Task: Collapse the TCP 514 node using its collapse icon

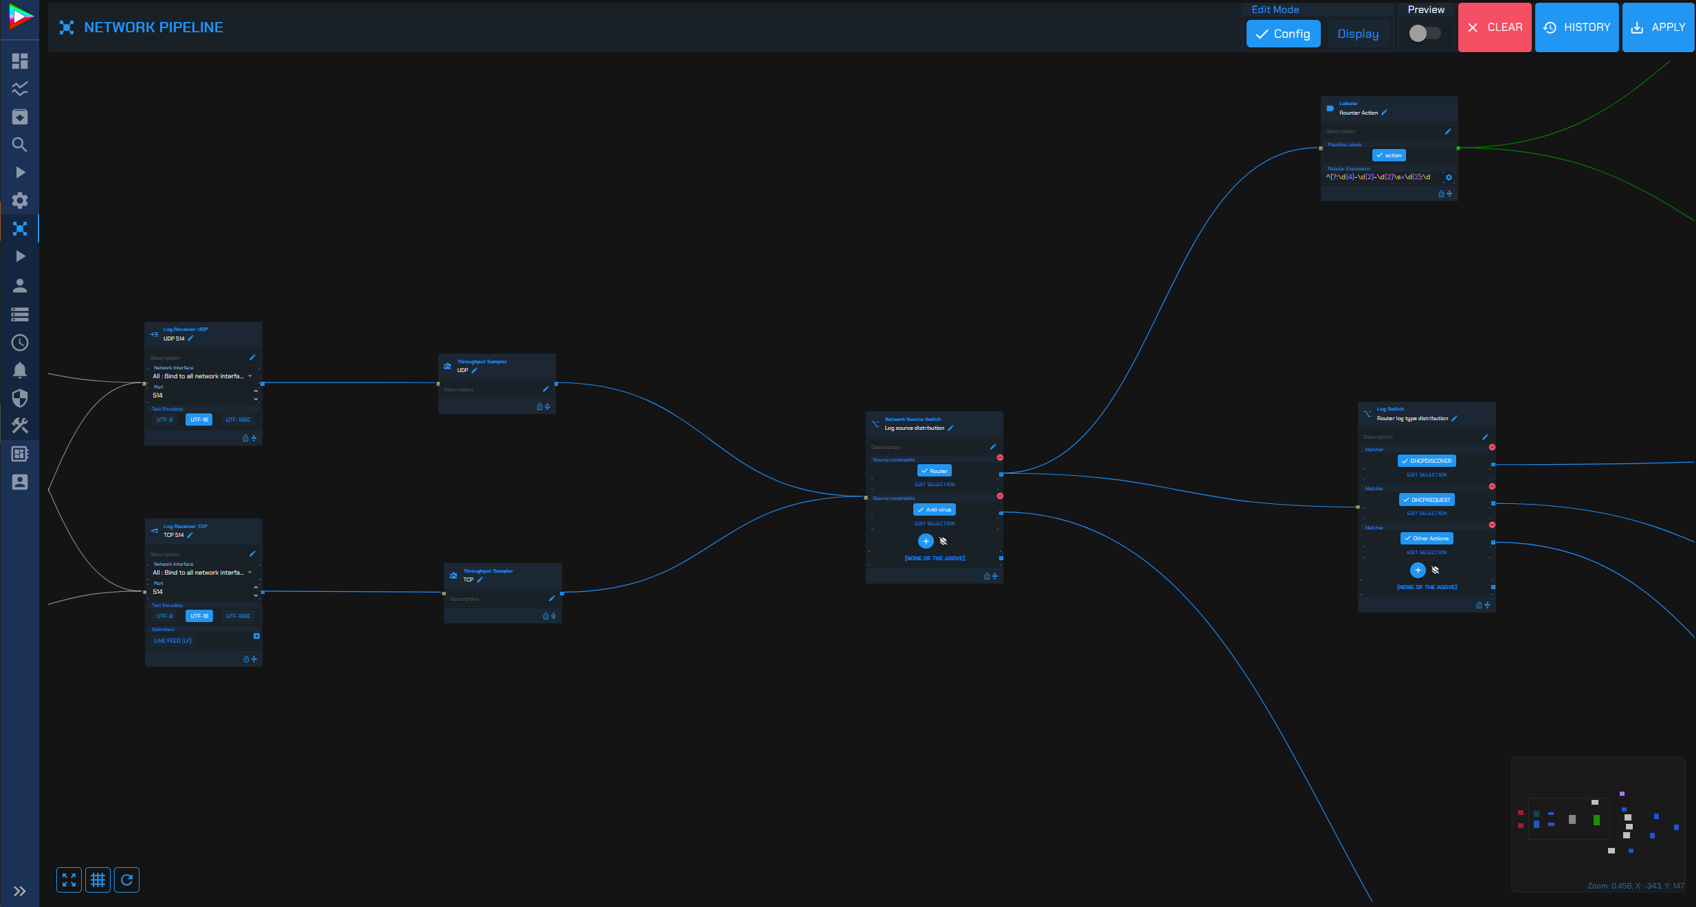Action: [254, 659]
